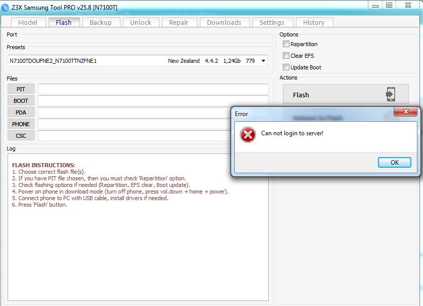Switch to the Model tab
The width and height of the screenshot is (423, 306).
(x=28, y=22)
